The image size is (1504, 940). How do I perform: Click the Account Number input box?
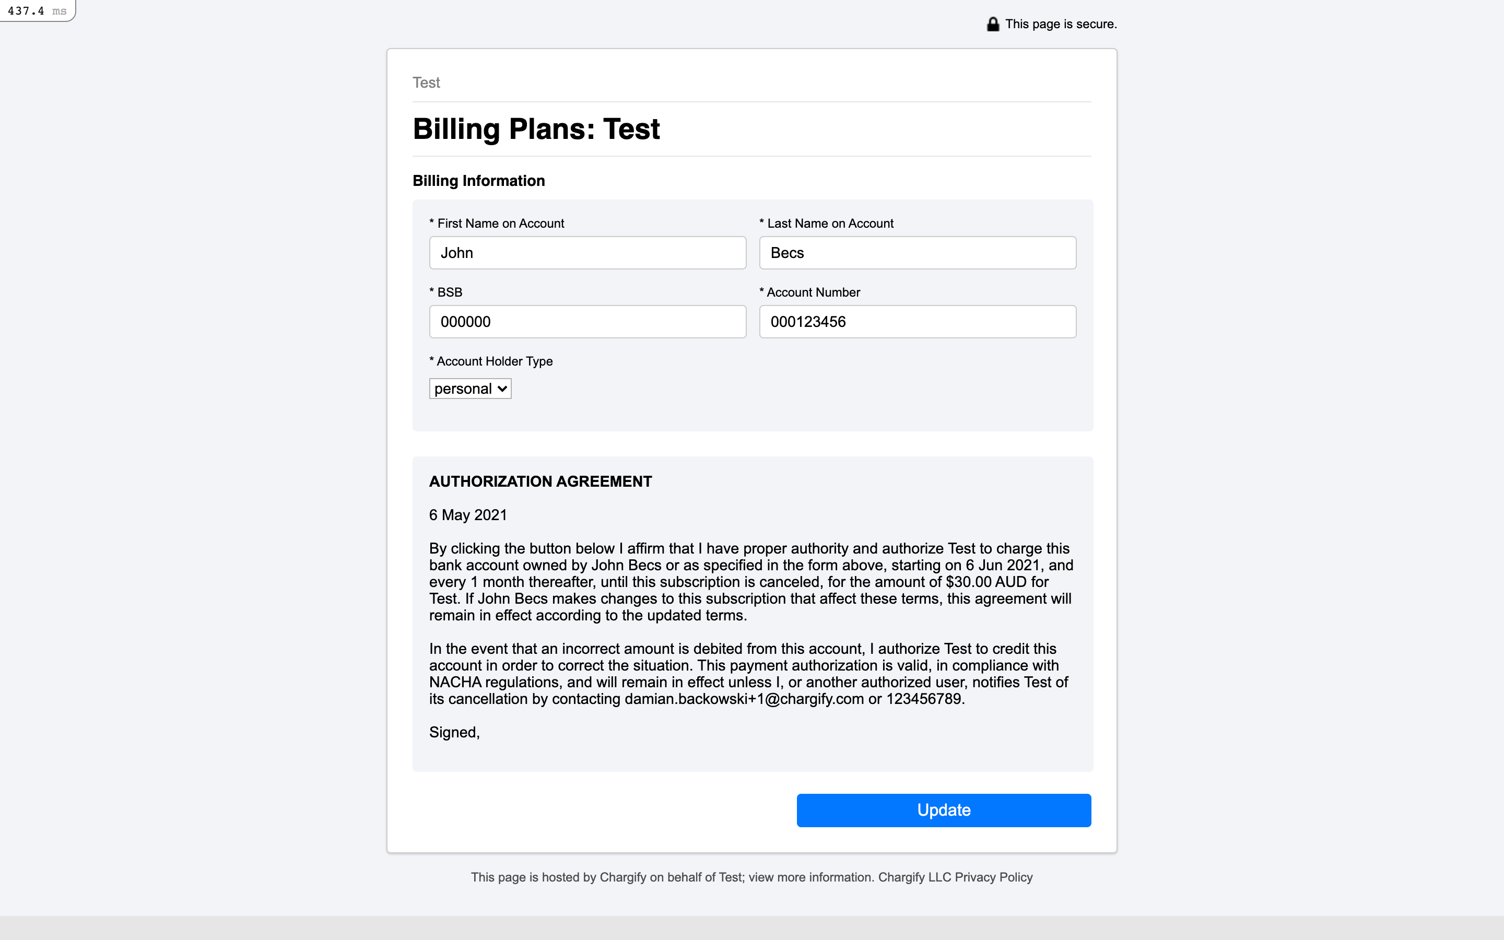tap(918, 322)
